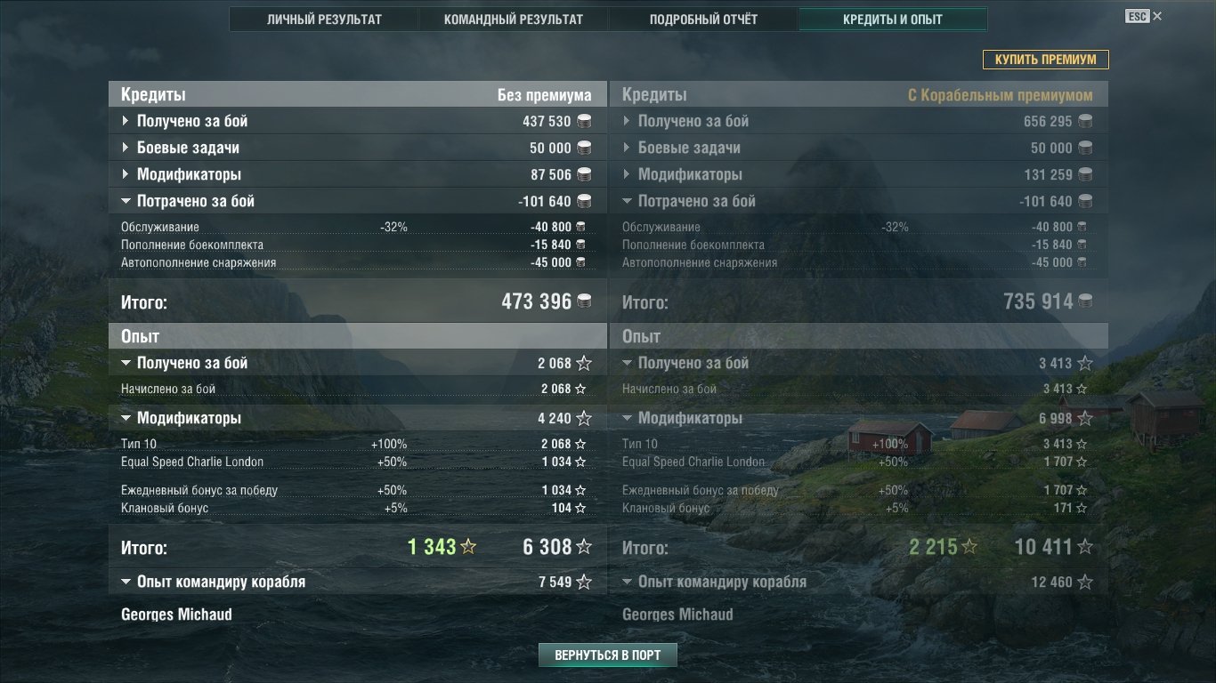Collapse the left Потрачено за бой section
Screen dimensions: 1216x683
pyautogui.click(x=357, y=201)
